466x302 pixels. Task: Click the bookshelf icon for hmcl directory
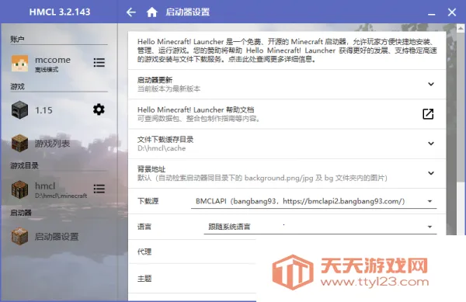point(19,189)
